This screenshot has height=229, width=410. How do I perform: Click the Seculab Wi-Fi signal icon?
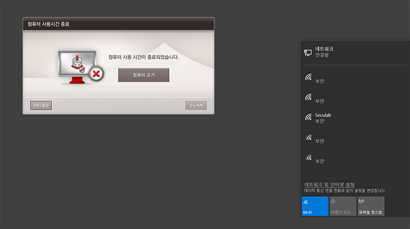pyautogui.click(x=308, y=117)
